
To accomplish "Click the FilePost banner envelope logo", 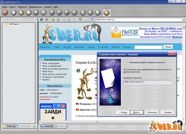I will pyautogui.click(x=116, y=33).
